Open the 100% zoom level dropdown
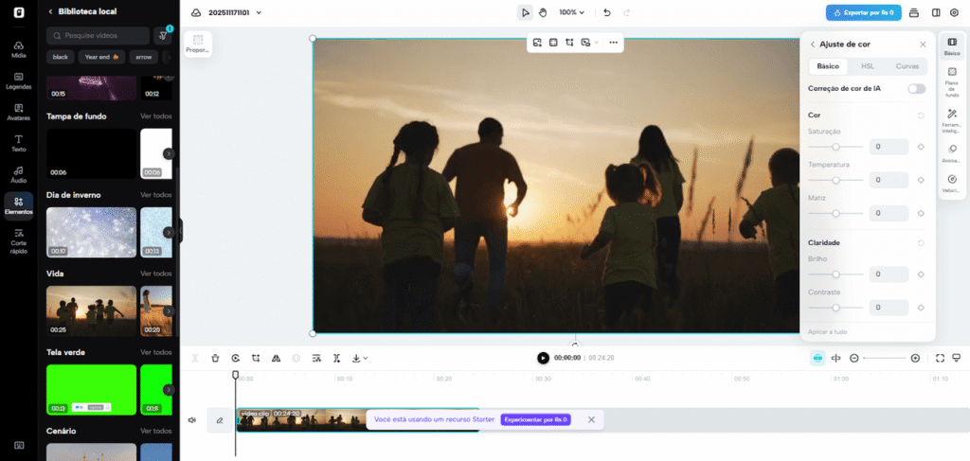 point(571,12)
